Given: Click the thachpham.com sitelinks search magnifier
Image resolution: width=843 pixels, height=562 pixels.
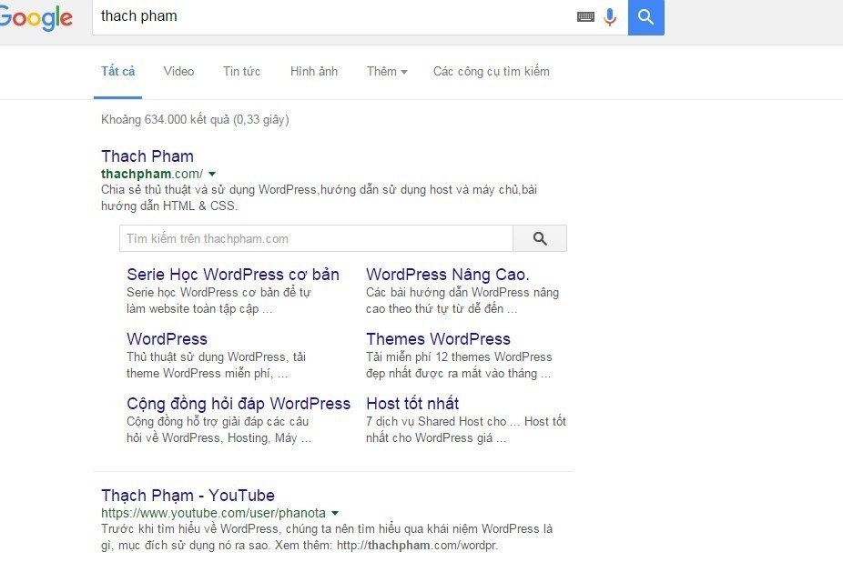Looking at the screenshot, I should pos(540,238).
